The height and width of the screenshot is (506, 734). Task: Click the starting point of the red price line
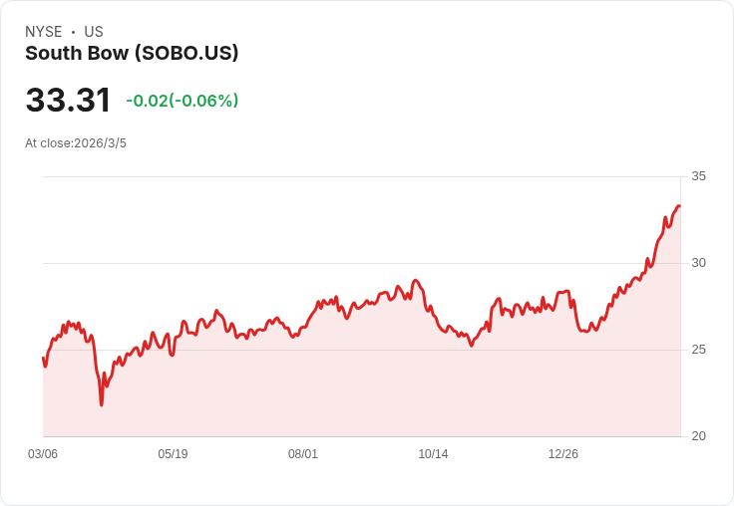44,359
